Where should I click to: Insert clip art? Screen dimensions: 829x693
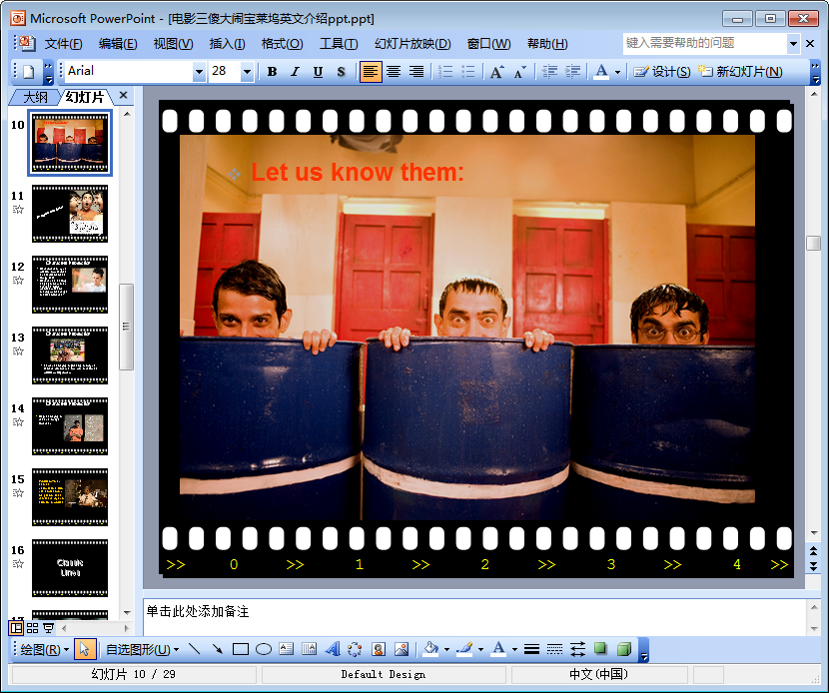(378, 649)
